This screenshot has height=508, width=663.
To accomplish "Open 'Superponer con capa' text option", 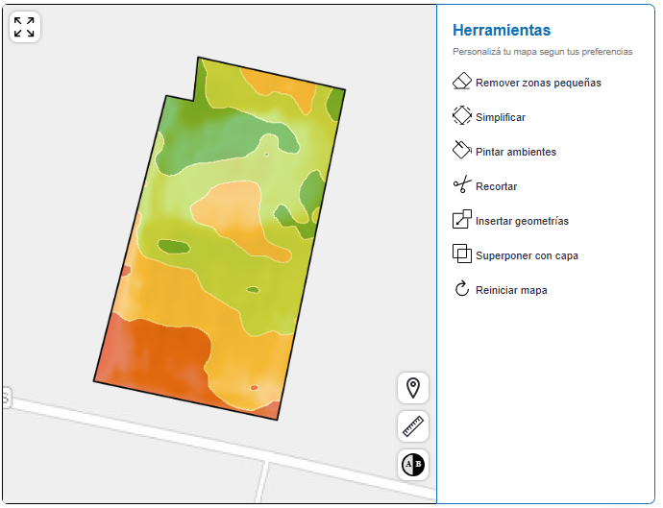I will (527, 255).
